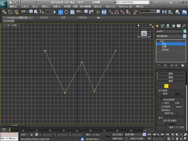
Task: Switch to the Object Paint ribbon tab
Action: (82, 17)
